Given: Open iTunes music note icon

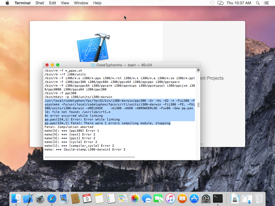Looking at the screenshot, I should click(170, 199).
